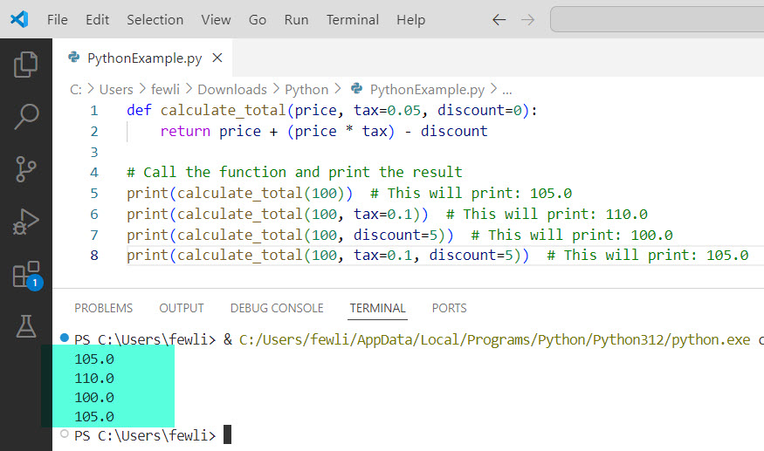
Task: Click the Users breadcrumb segment
Action: coord(116,90)
